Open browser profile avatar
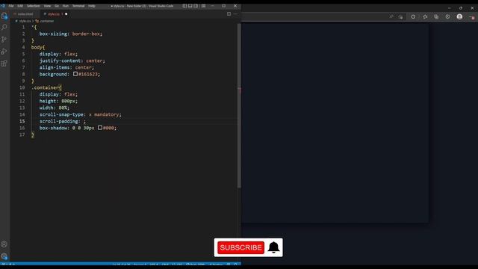 pos(459,16)
